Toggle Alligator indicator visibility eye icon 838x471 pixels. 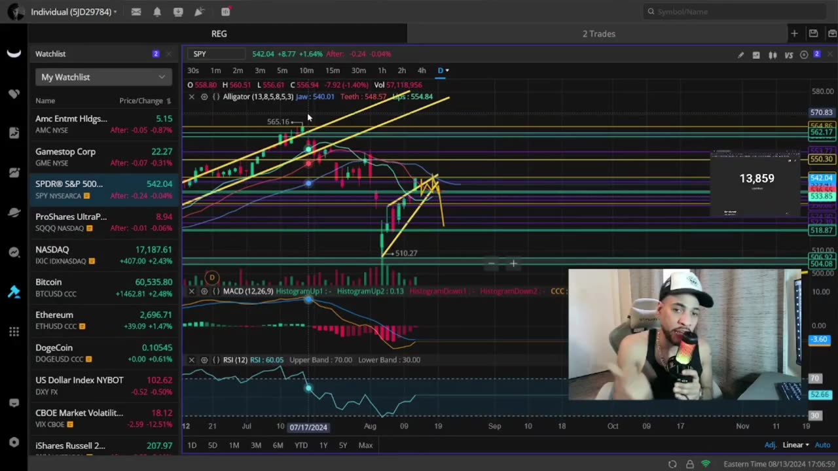pyautogui.click(x=204, y=97)
